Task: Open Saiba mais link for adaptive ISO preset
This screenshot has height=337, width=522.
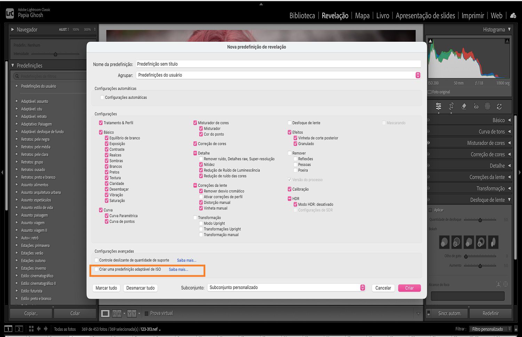Action: click(x=179, y=269)
